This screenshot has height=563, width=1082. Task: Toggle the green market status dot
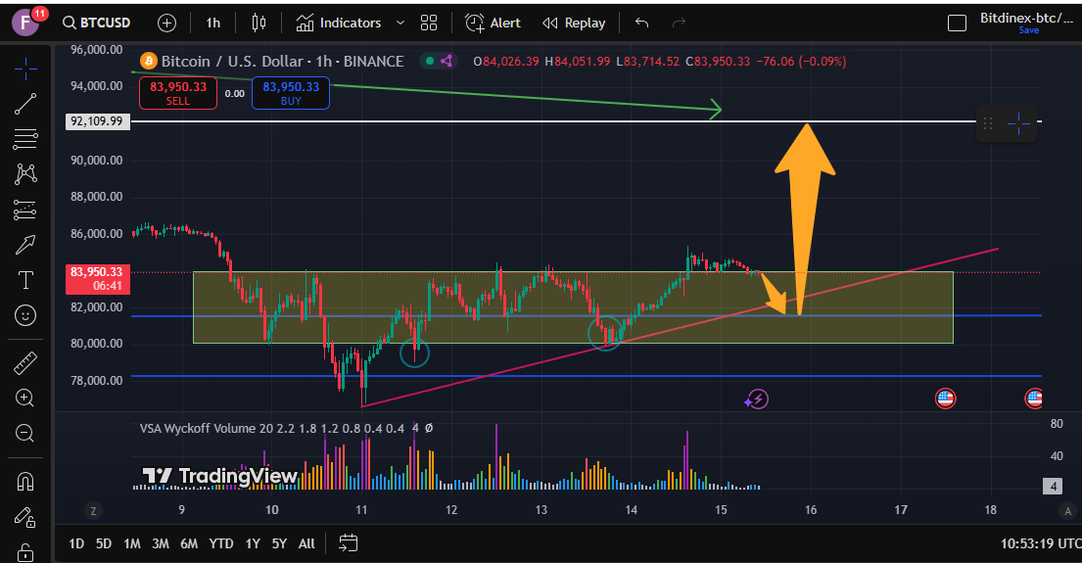(430, 62)
